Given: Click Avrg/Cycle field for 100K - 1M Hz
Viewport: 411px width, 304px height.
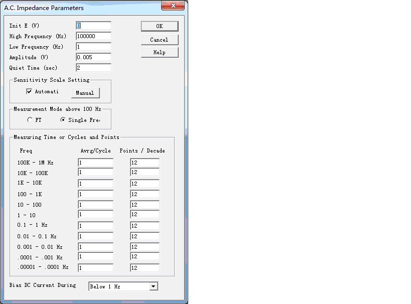Looking at the screenshot, I should coord(96,163).
